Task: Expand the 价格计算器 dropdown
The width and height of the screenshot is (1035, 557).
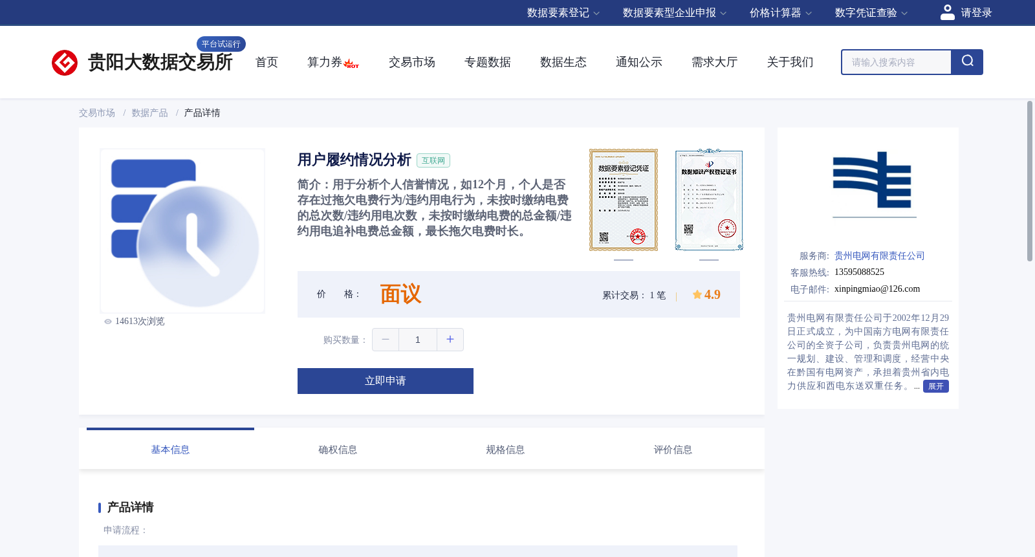Action: pyautogui.click(x=781, y=13)
